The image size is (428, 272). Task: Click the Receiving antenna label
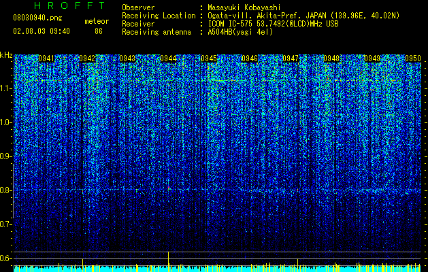157,32
